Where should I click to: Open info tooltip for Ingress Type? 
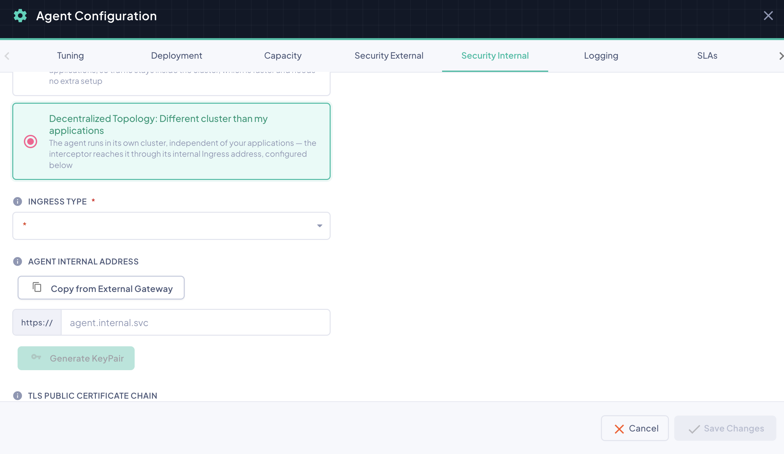click(x=18, y=201)
